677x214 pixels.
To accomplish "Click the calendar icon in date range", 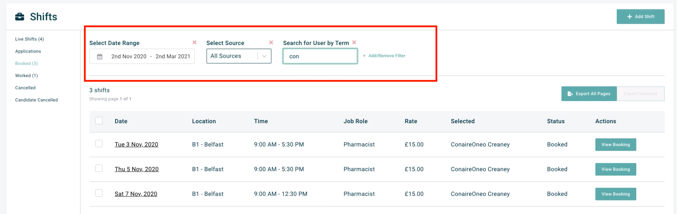I will click(x=100, y=57).
